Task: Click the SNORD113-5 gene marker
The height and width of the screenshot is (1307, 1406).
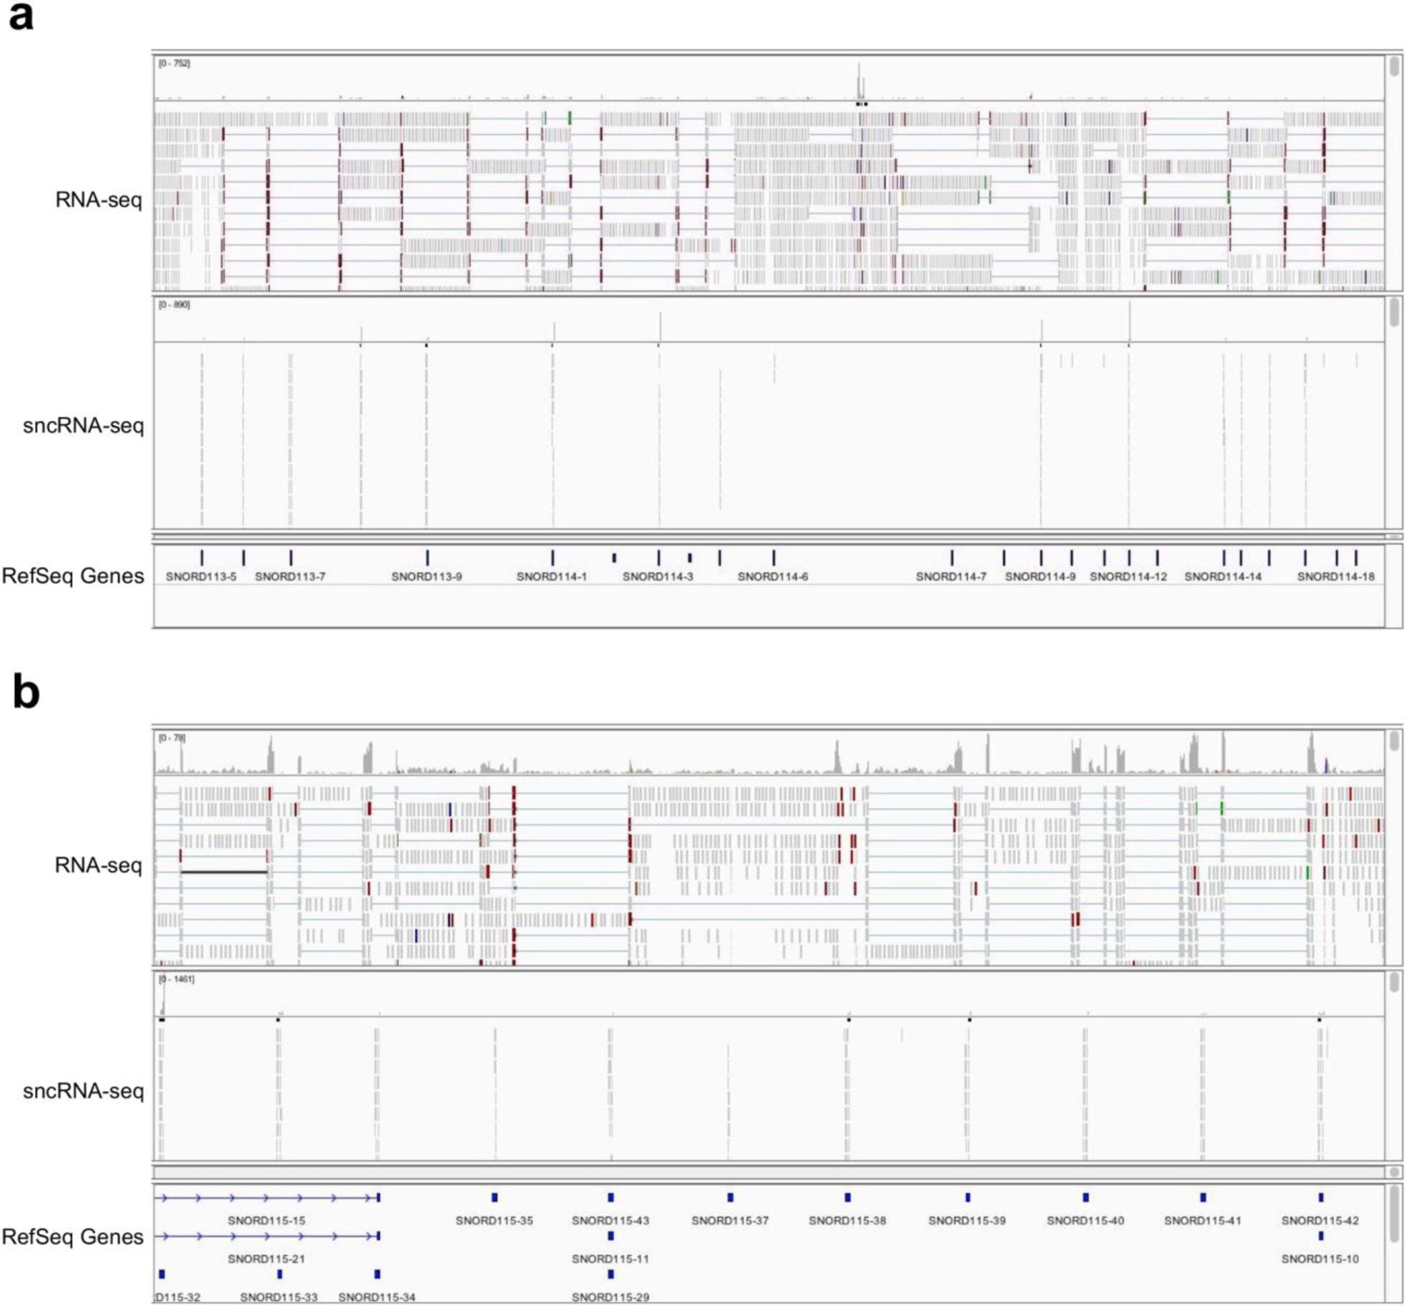Action: coord(202,558)
